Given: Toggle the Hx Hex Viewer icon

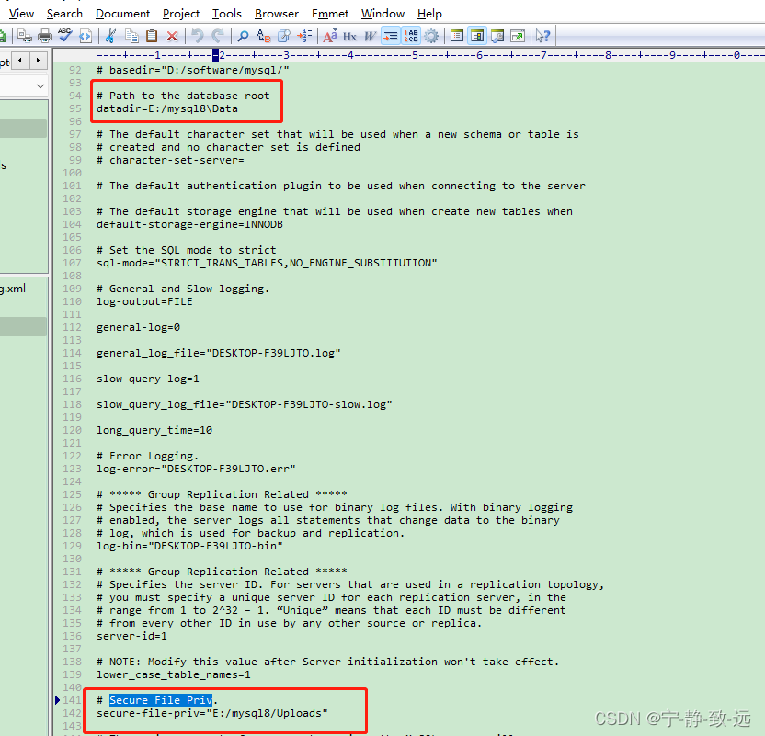Looking at the screenshot, I should click(349, 36).
